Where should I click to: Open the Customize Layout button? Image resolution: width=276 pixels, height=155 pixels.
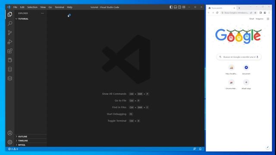coord(184,7)
